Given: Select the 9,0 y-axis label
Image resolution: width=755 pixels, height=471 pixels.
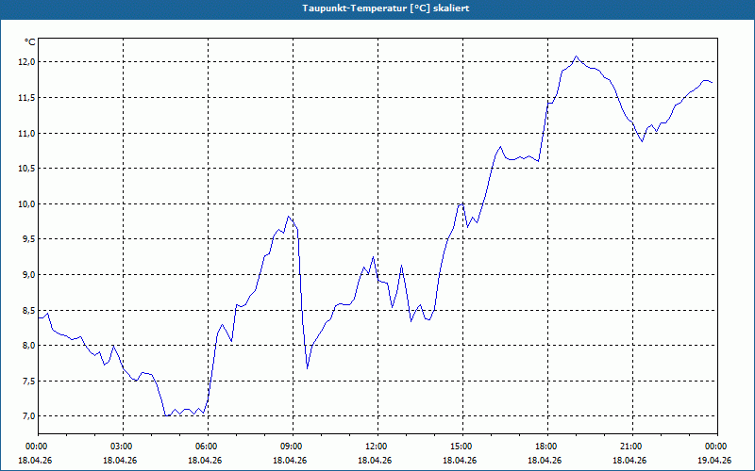Looking at the screenshot, I should [29, 274].
